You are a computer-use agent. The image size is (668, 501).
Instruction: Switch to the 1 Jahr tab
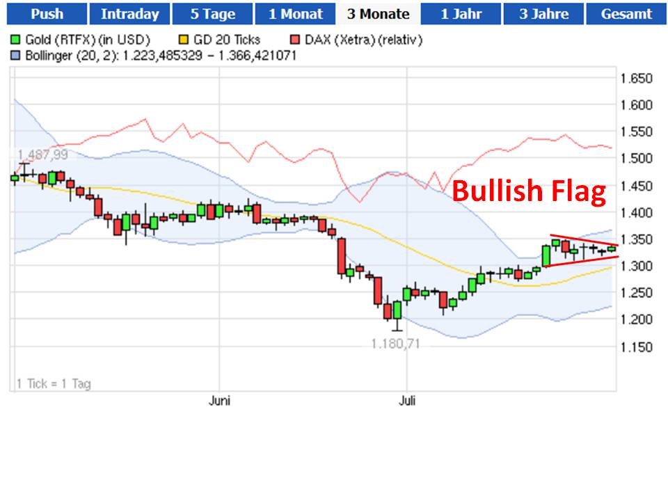pyautogui.click(x=461, y=13)
